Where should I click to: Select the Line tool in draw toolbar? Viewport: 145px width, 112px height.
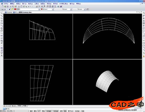tap(2, 13)
